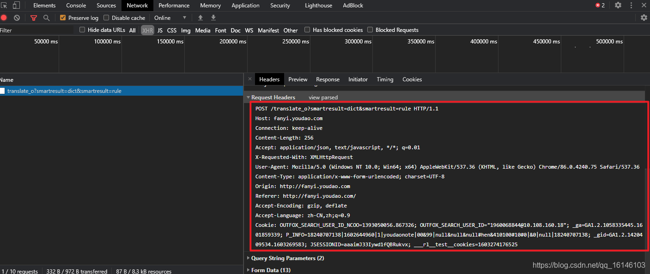
Task: Filter requests by Font type
Action: click(221, 30)
